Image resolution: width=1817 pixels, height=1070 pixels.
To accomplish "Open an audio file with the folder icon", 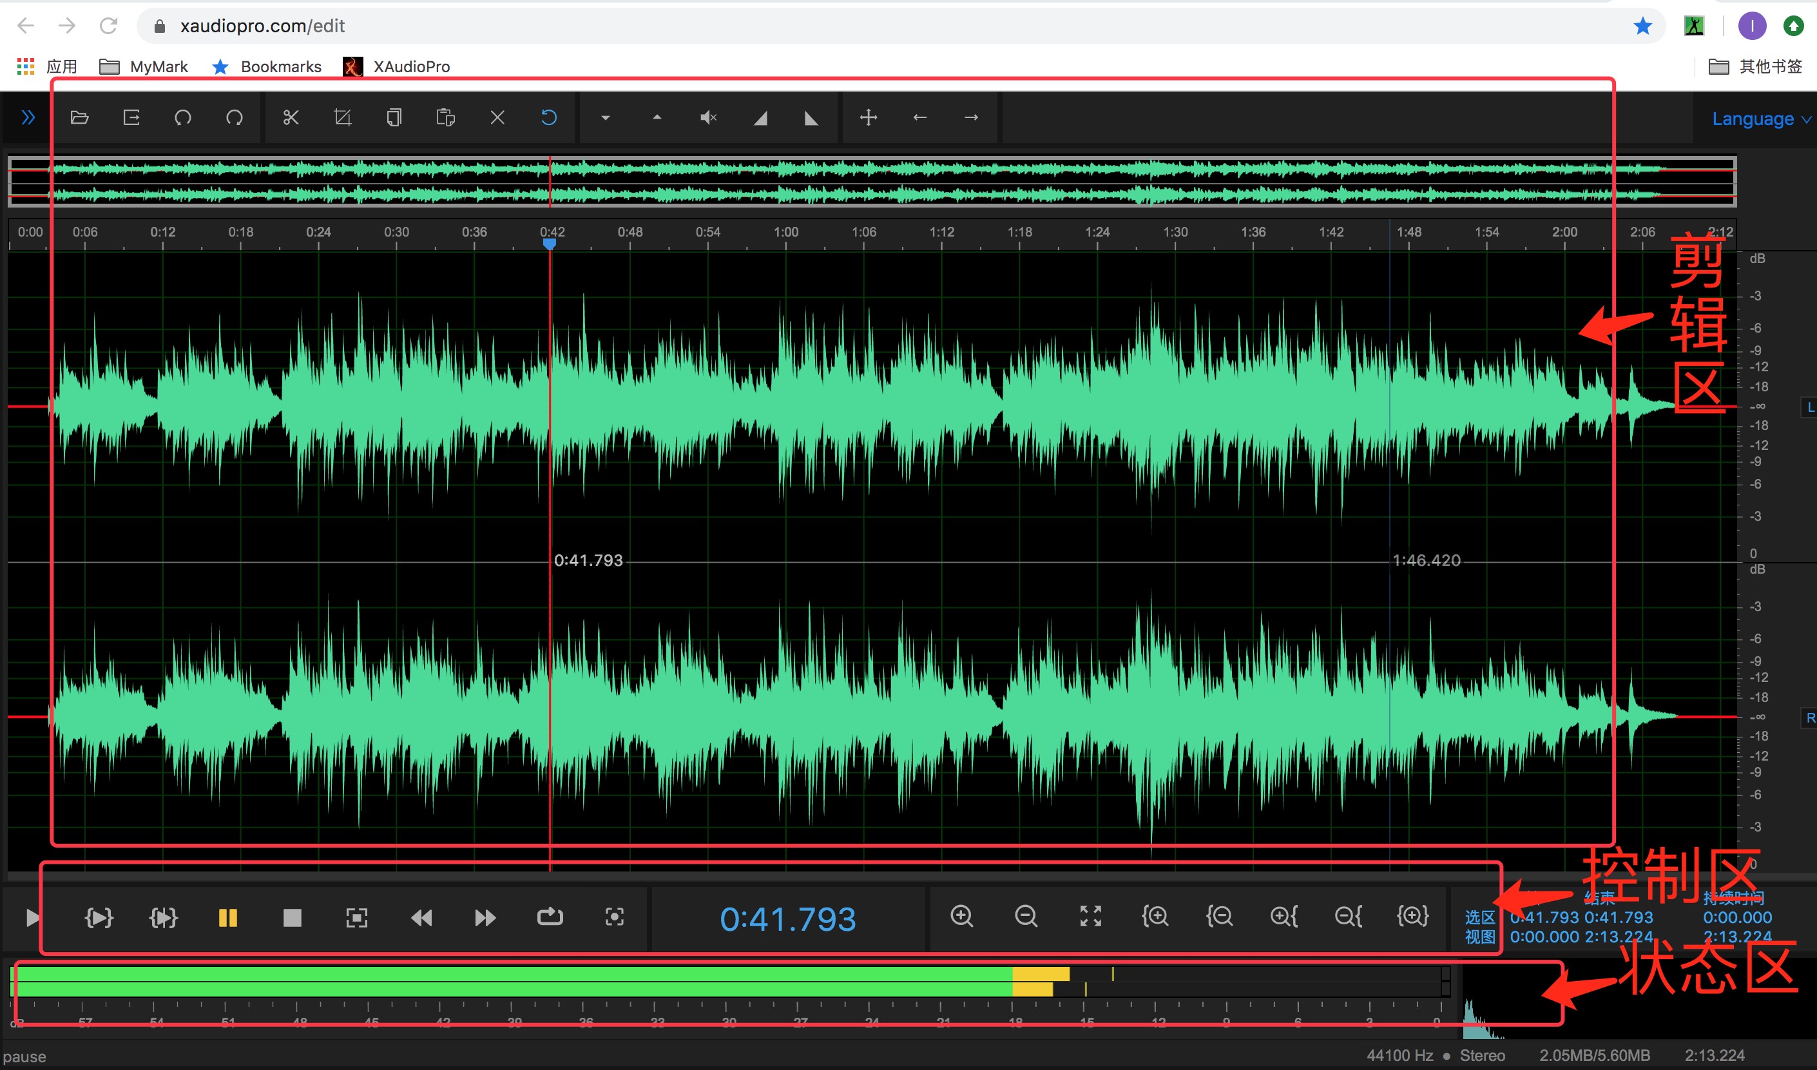I will (79, 117).
